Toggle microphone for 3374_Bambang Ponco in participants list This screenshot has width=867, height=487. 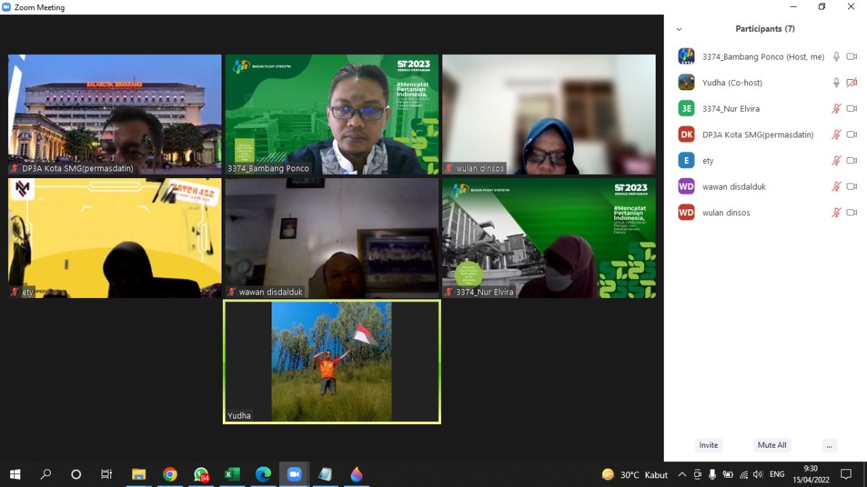point(837,57)
